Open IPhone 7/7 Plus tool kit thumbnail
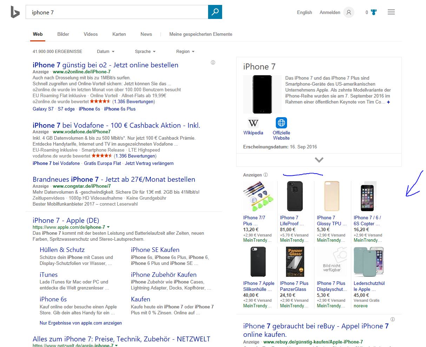This screenshot has width=426, height=347. tap(258, 196)
